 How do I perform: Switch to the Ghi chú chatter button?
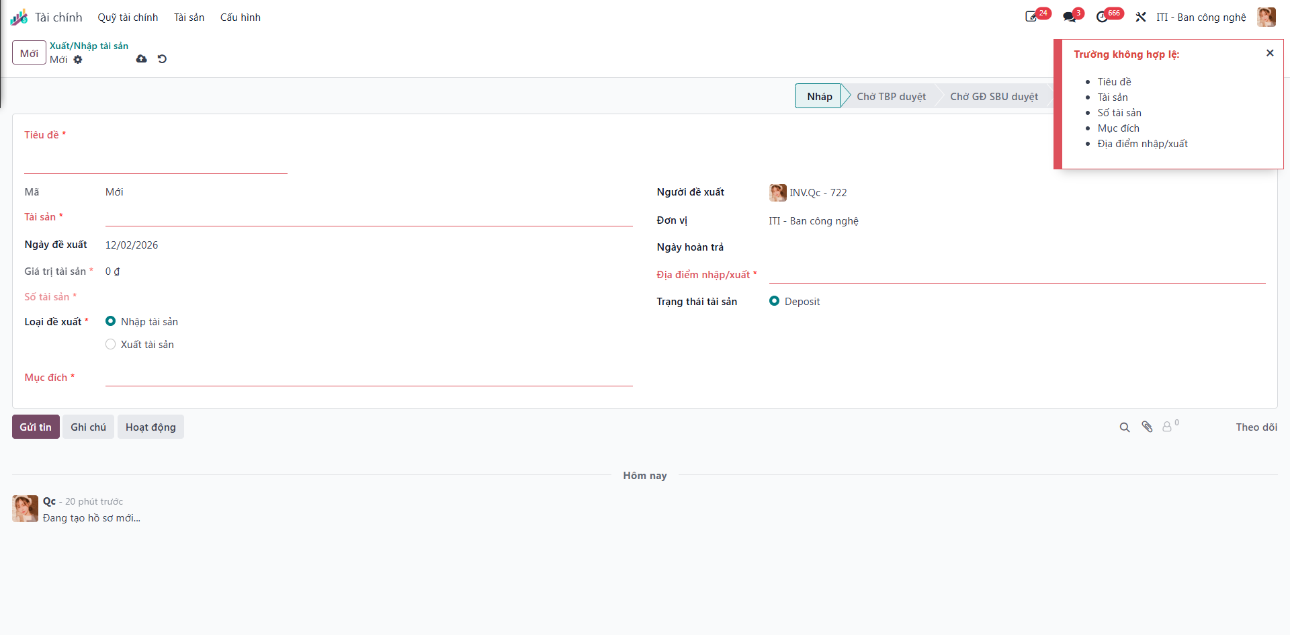coord(88,427)
